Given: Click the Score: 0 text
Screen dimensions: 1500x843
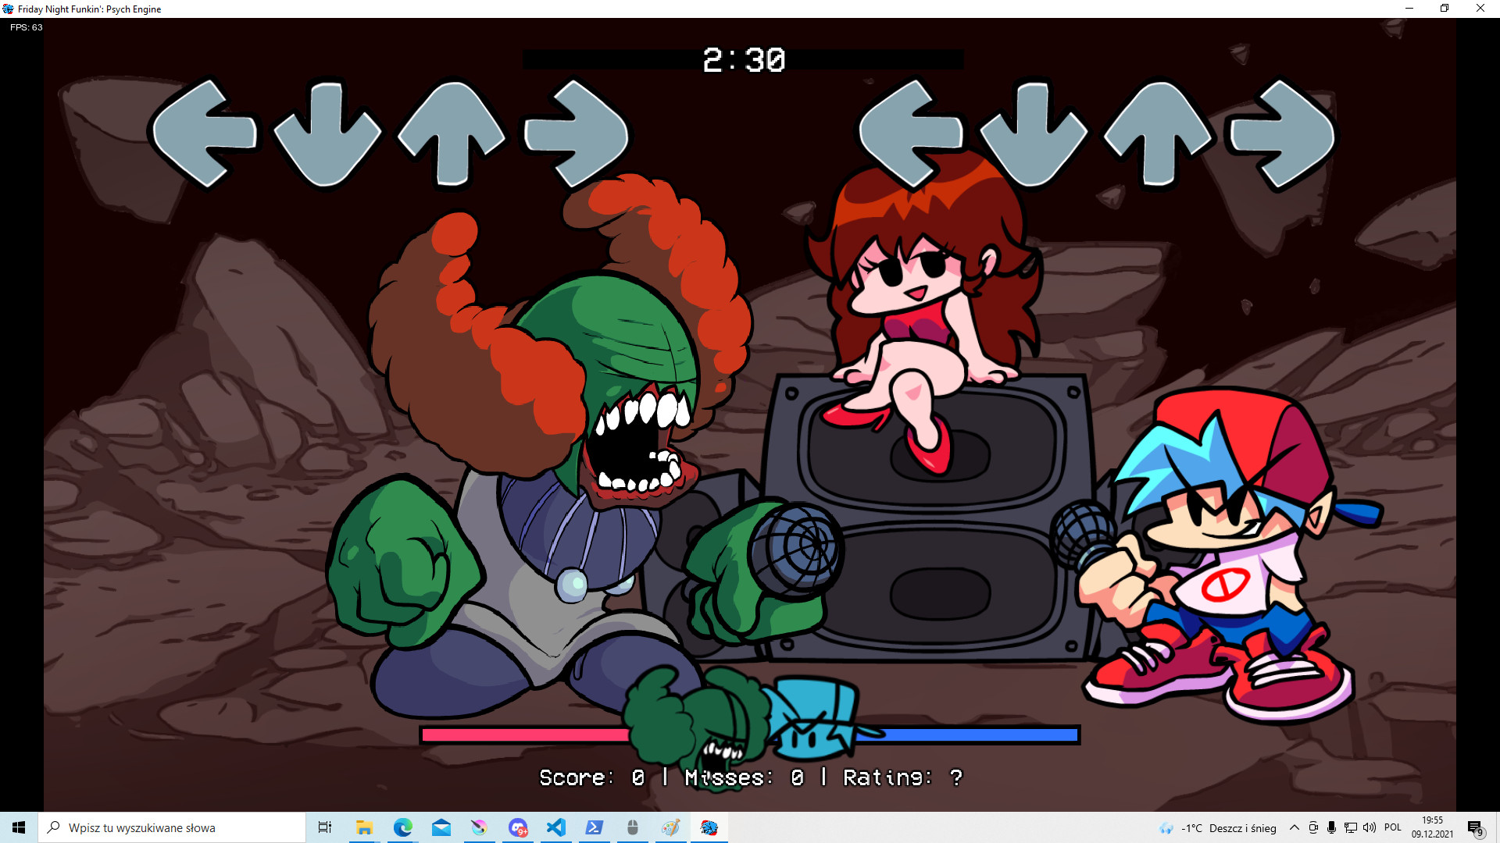Looking at the screenshot, I should pos(591,777).
